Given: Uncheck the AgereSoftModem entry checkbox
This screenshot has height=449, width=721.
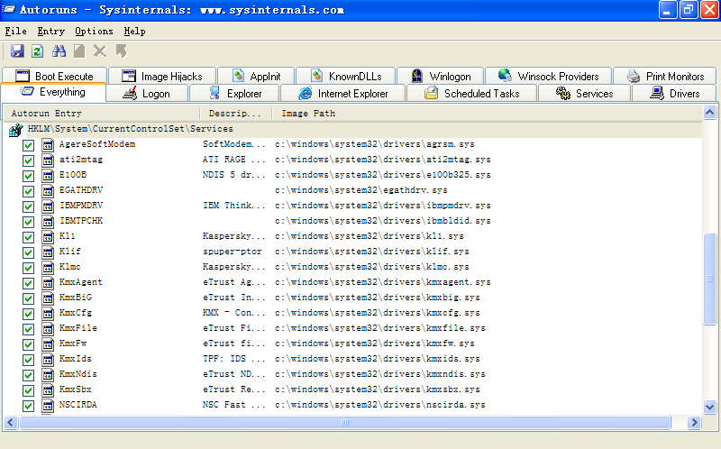Looking at the screenshot, I should pos(28,145).
